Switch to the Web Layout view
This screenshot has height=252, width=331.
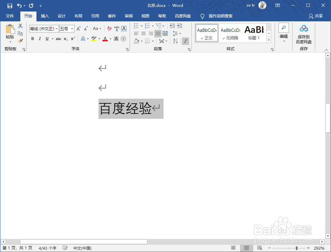tap(260, 248)
